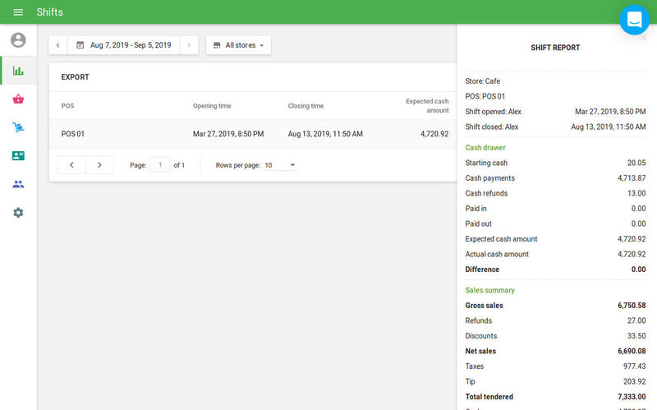Open the hamburger navigation menu
This screenshot has height=410, width=657.
pos(18,12)
